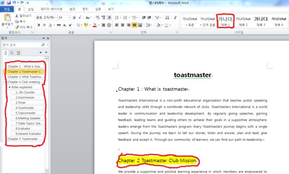
Task: Toggle superscript formatting
Action: point(70,25)
